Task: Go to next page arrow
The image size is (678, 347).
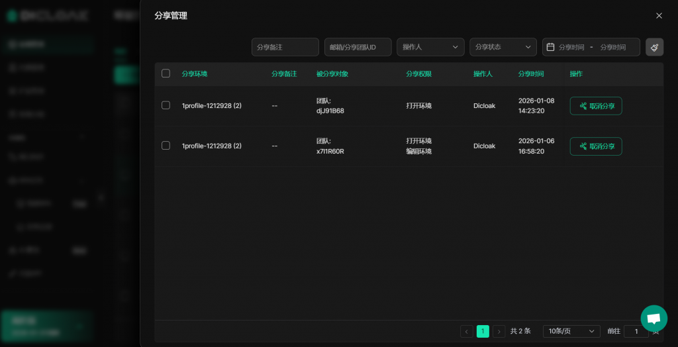Action: pyautogui.click(x=499, y=331)
